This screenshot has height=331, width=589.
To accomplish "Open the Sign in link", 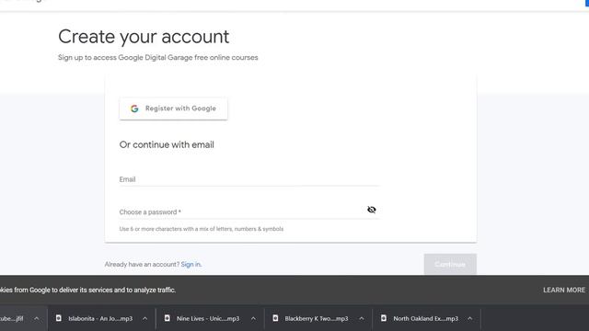I will [191, 264].
